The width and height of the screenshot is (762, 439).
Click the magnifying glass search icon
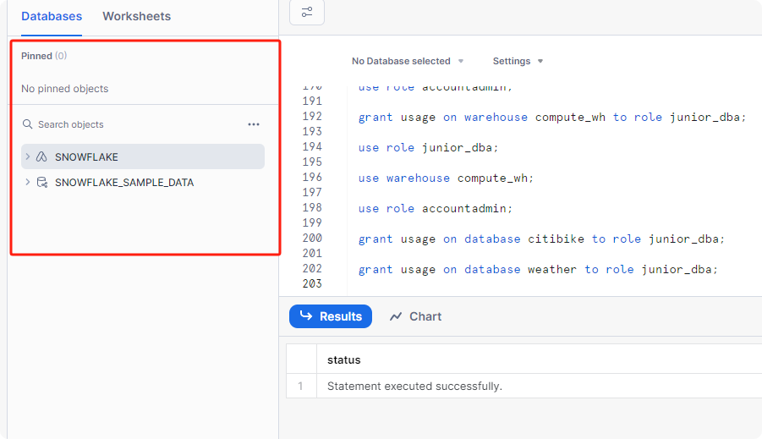[28, 124]
